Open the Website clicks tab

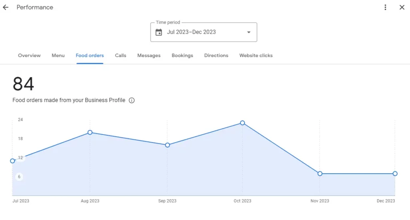click(256, 55)
